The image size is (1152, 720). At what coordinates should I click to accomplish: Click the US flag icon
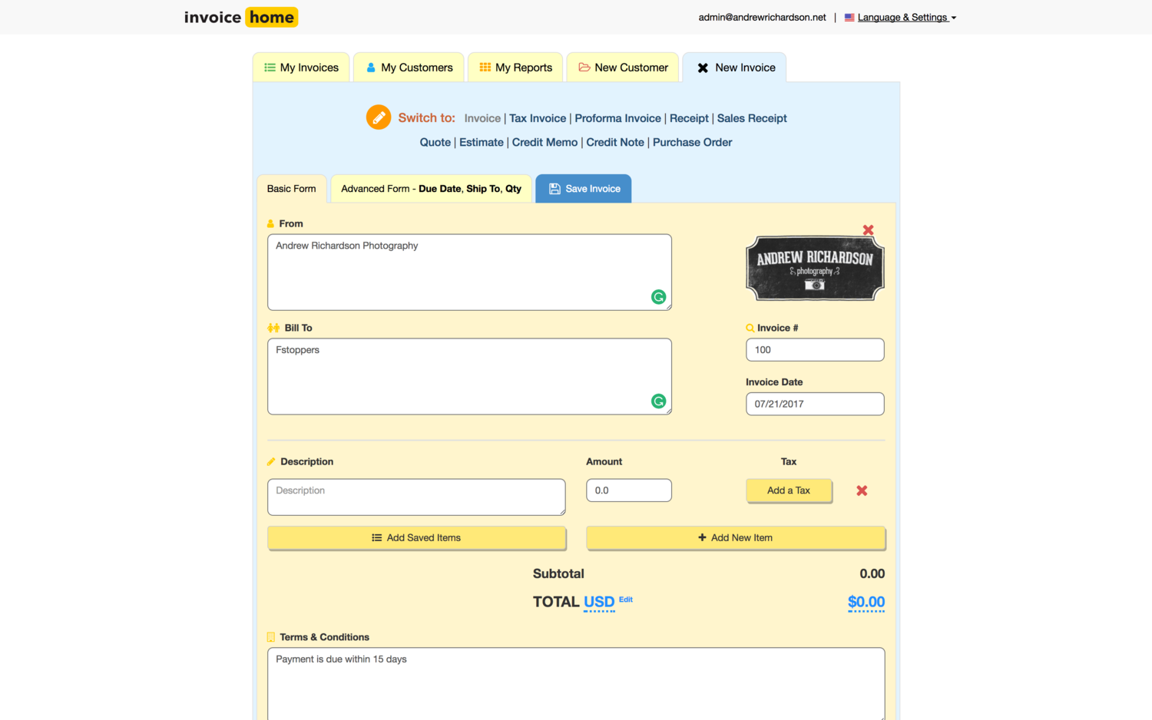tap(849, 17)
